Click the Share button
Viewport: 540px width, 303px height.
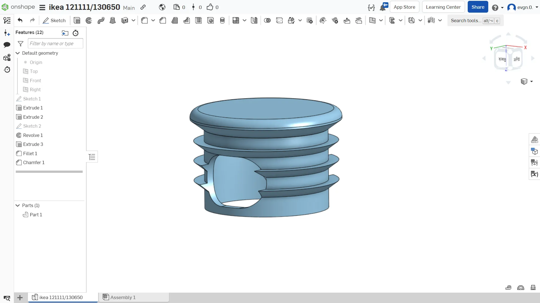(478, 7)
